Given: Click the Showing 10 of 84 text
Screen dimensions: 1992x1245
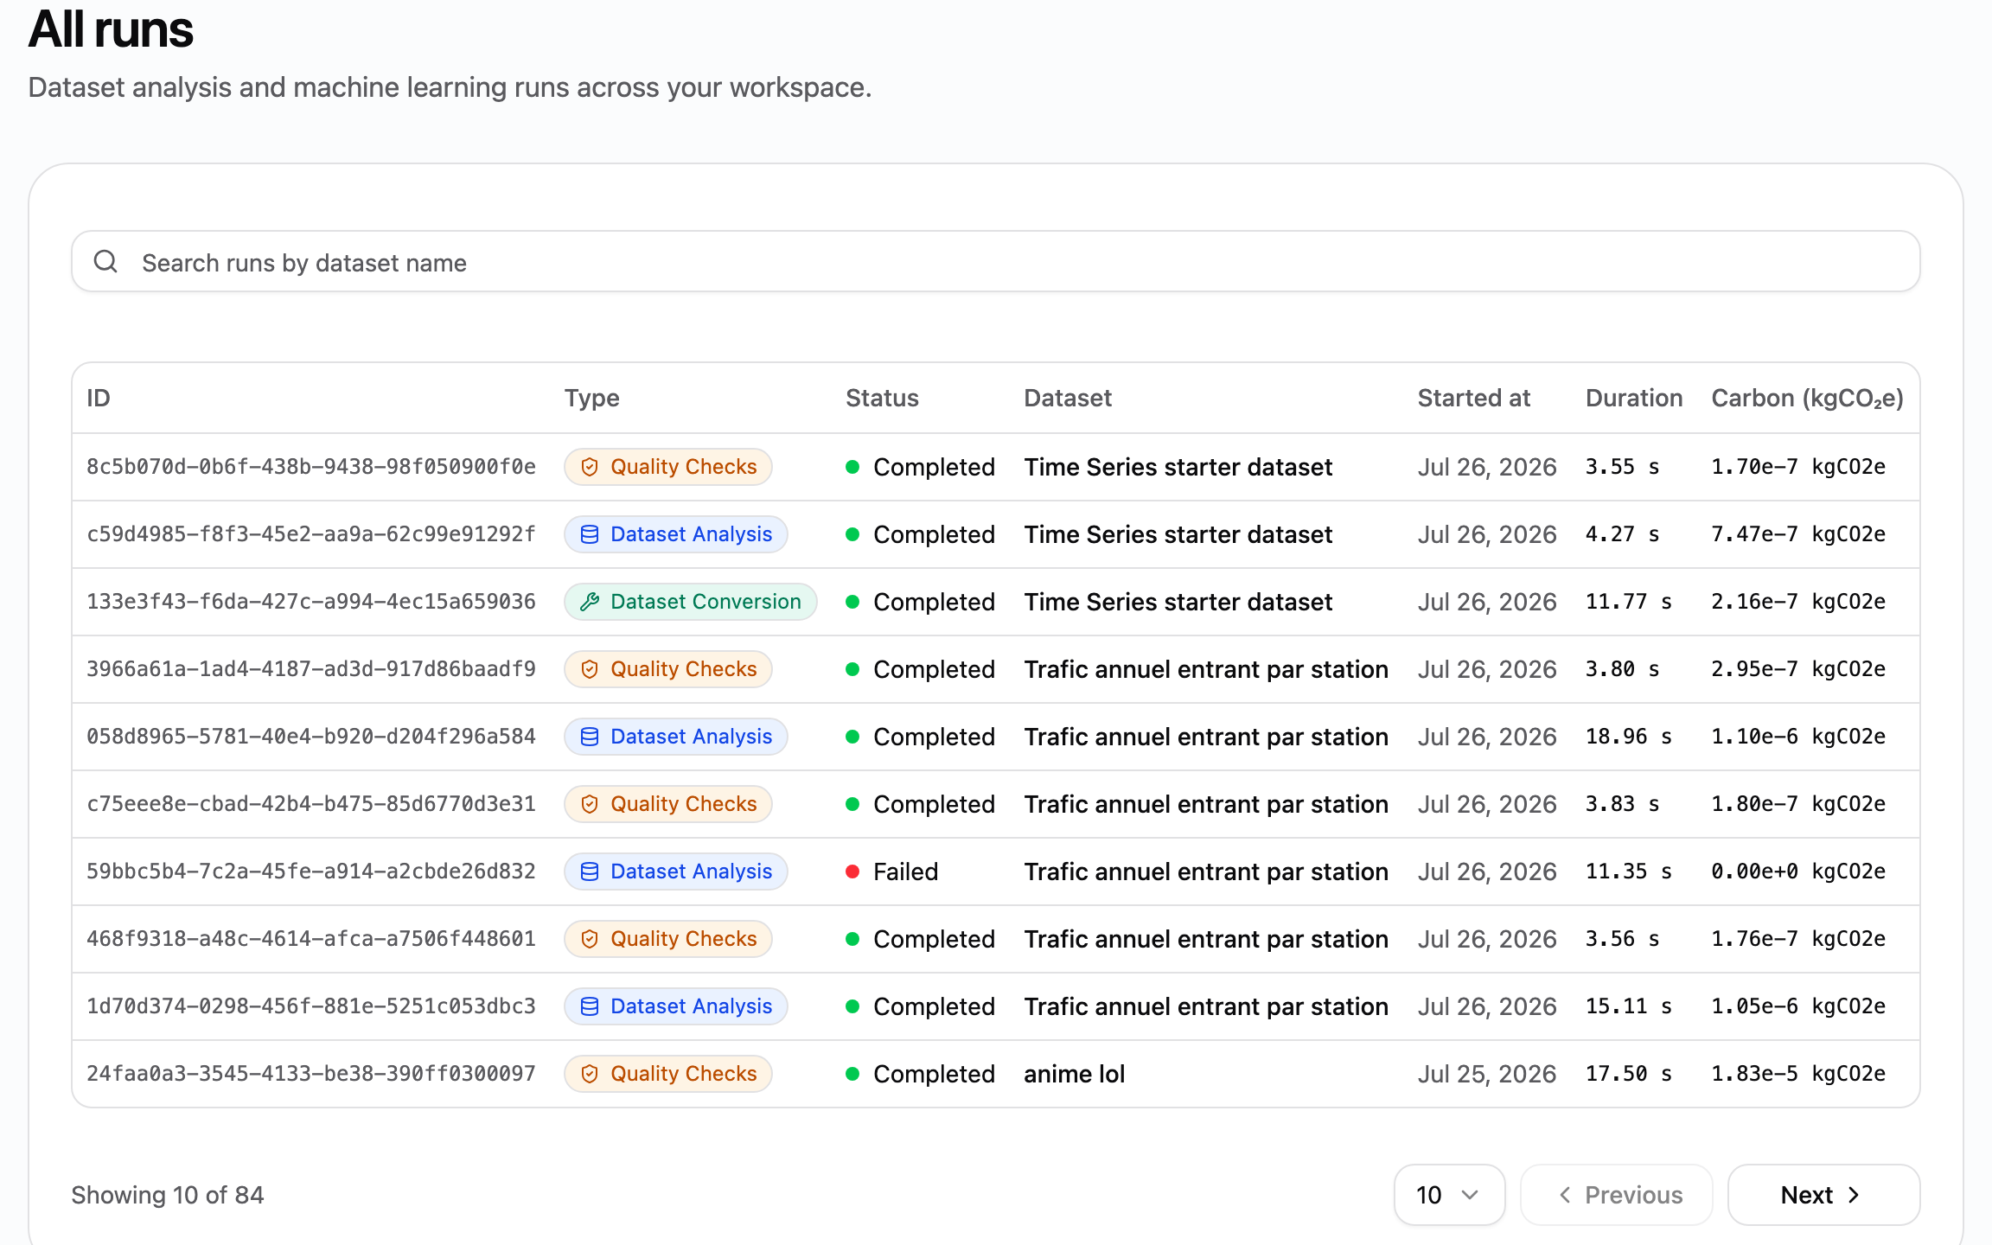Looking at the screenshot, I should pyautogui.click(x=168, y=1195).
